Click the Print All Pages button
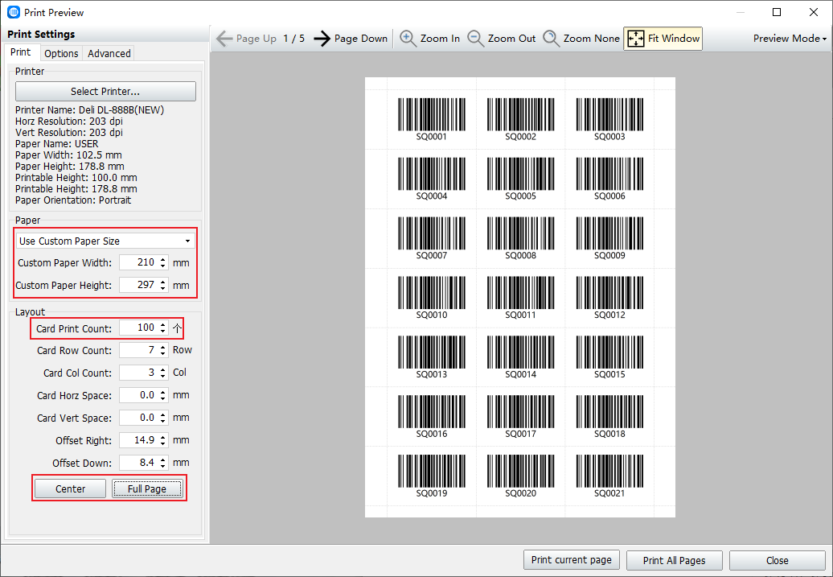Viewport: 833px width, 577px height. tap(674, 561)
